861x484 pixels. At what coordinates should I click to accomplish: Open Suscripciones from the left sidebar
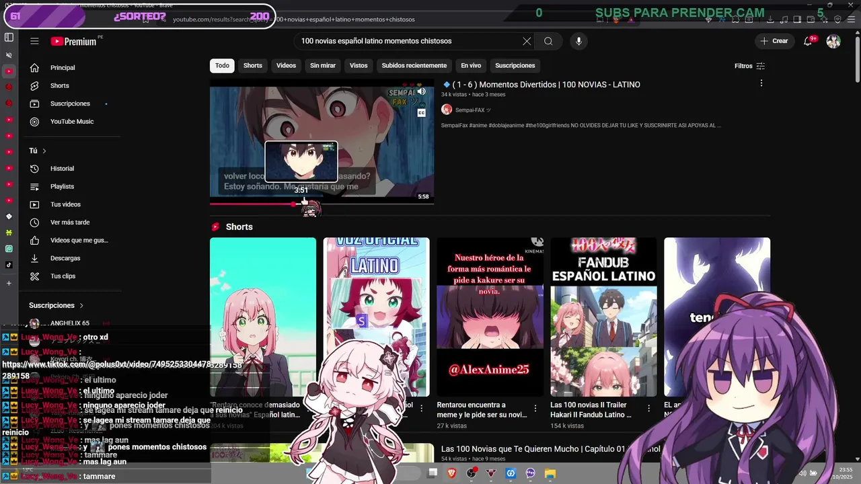pyautogui.click(x=69, y=104)
